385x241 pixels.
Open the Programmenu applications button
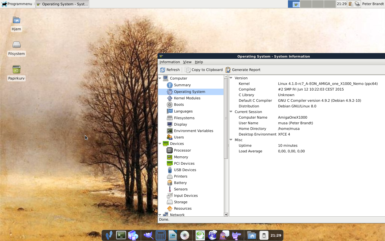coord(17,4)
